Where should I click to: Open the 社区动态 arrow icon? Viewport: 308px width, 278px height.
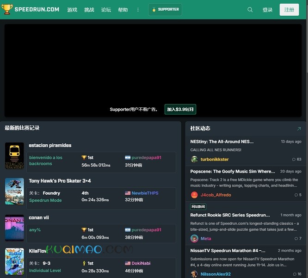click(x=299, y=129)
